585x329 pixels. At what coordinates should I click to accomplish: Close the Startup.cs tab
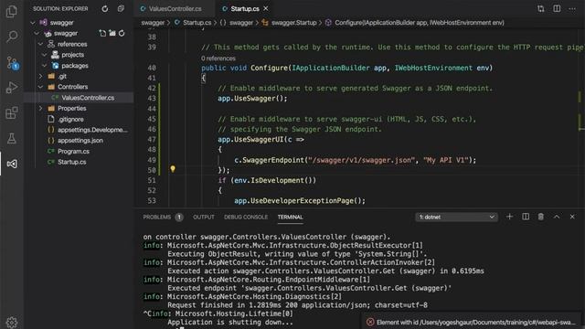(x=266, y=8)
